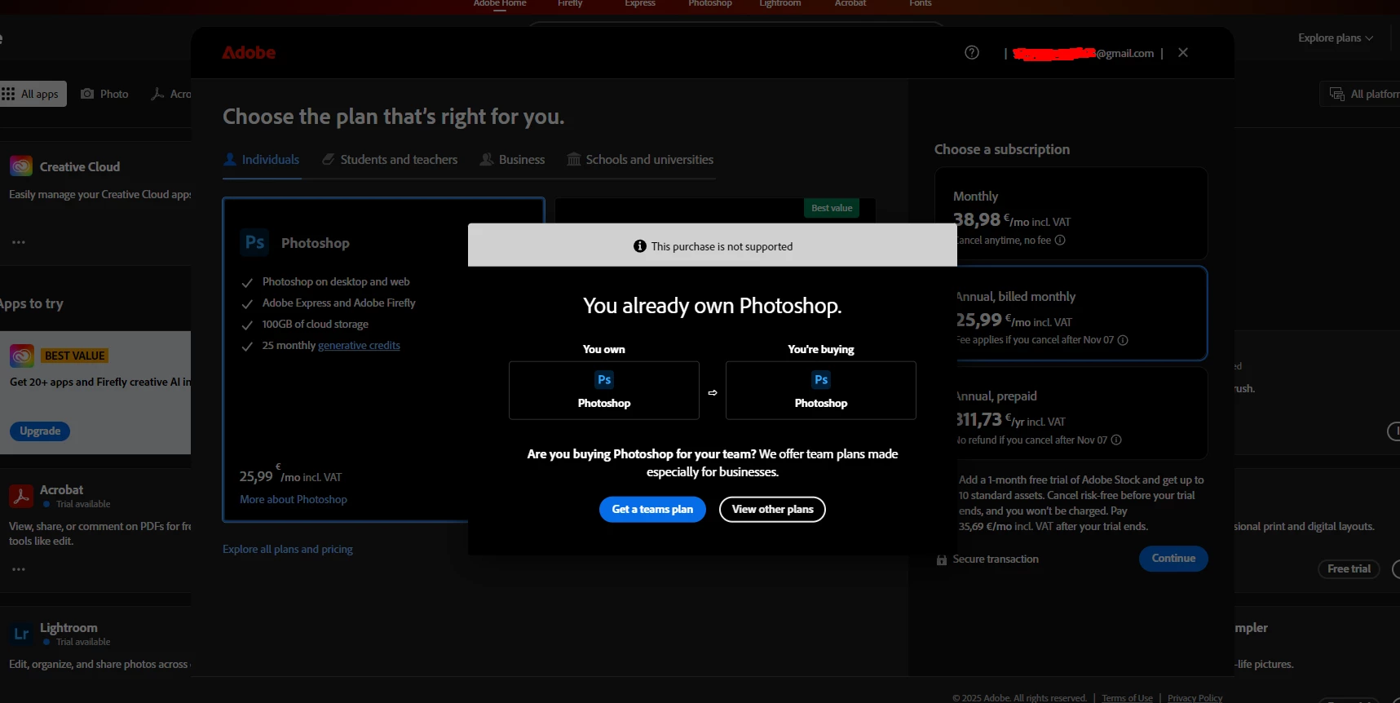Click the gmail.com account email text
The image size is (1400, 703).
pyautogui.click(x=1084, y=54)
